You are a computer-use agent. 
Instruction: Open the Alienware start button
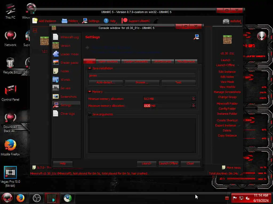[7, 198]
